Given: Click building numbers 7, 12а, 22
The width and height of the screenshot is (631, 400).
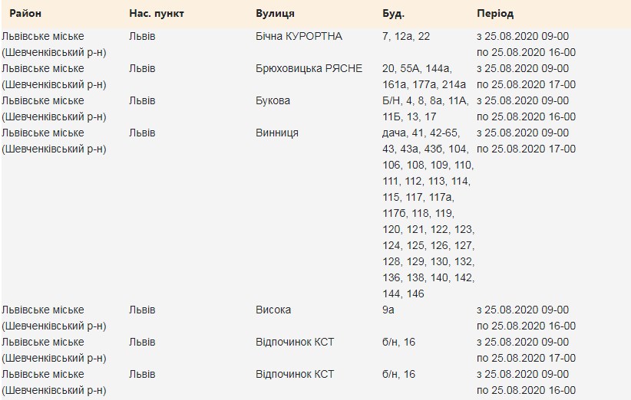Looking at the screenshot, I should 406,37.
